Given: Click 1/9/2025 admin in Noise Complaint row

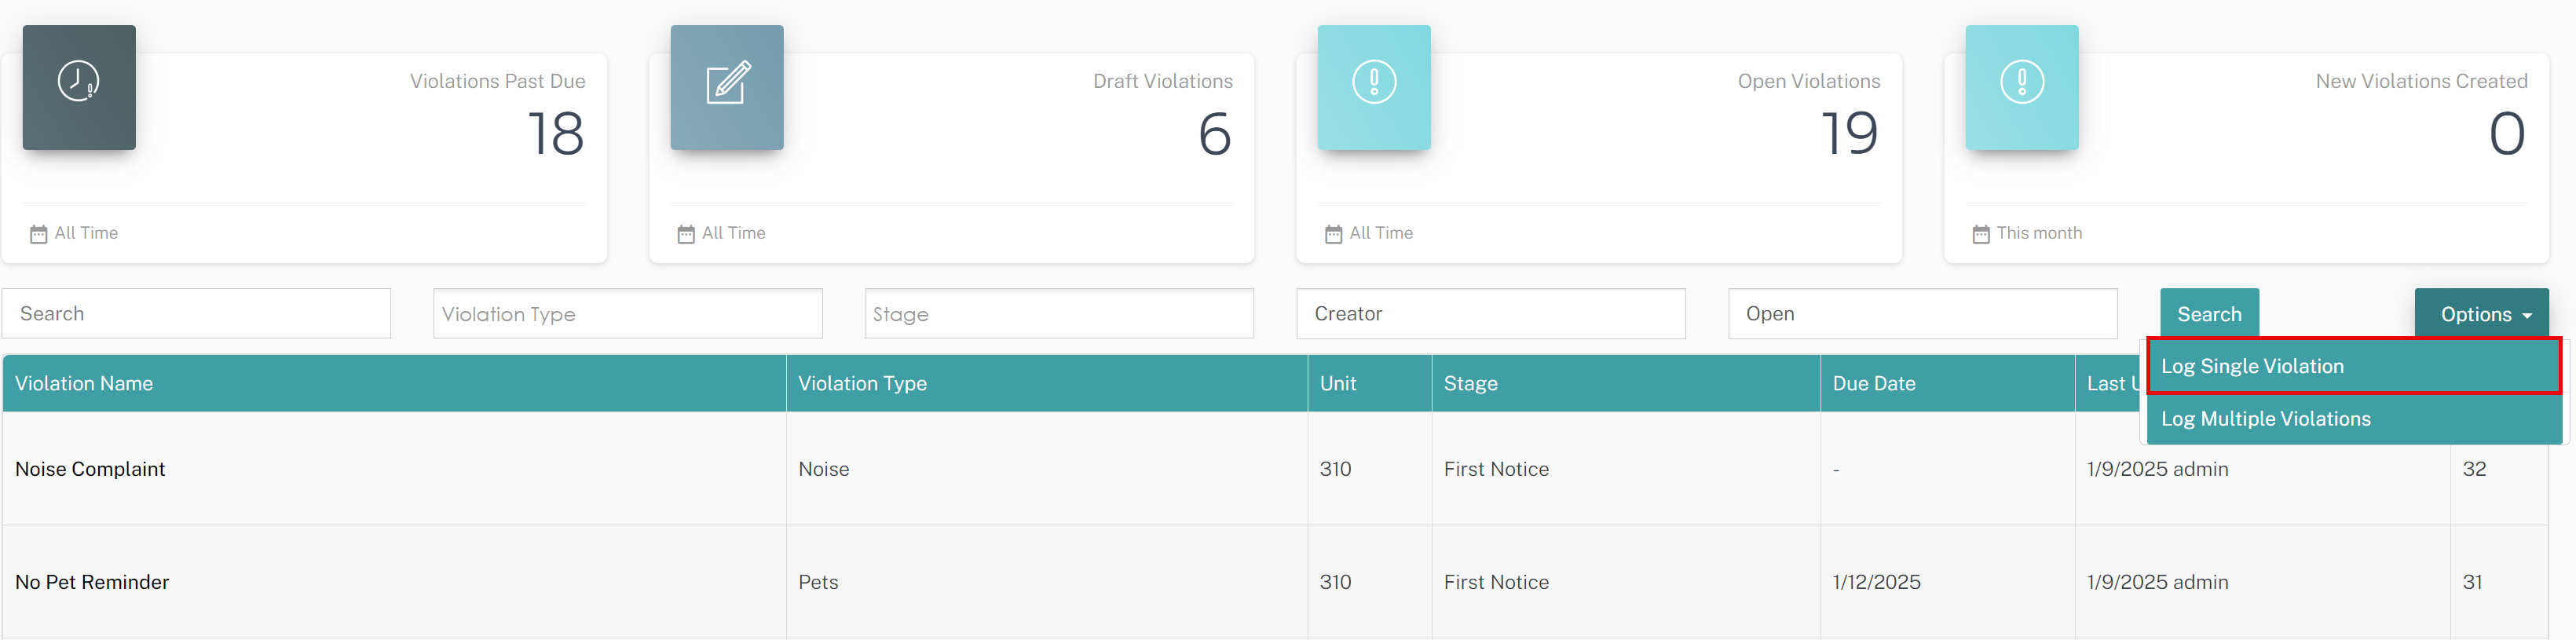Looking at the screenshot, I should tap(2157, 469).
